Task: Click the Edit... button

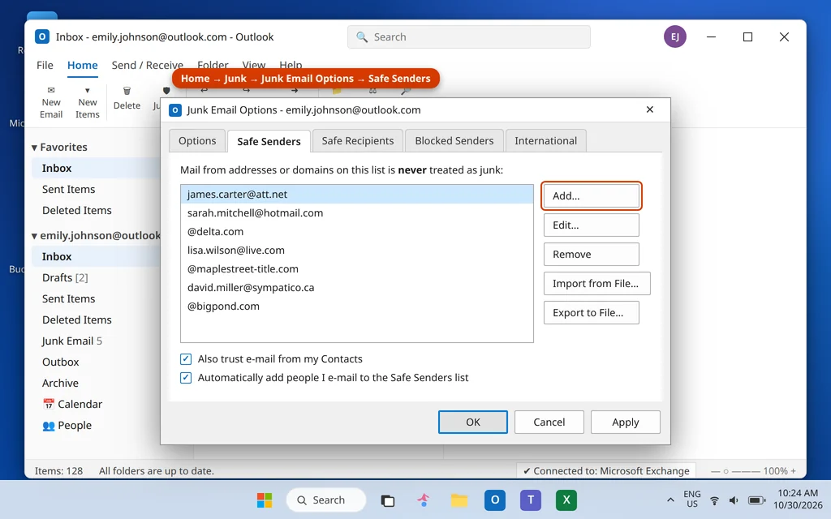Action: (x=592, y=225)
